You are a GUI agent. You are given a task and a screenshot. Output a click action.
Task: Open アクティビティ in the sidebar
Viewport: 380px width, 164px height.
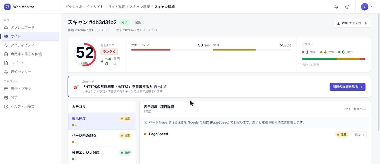(x=30, y=45)
